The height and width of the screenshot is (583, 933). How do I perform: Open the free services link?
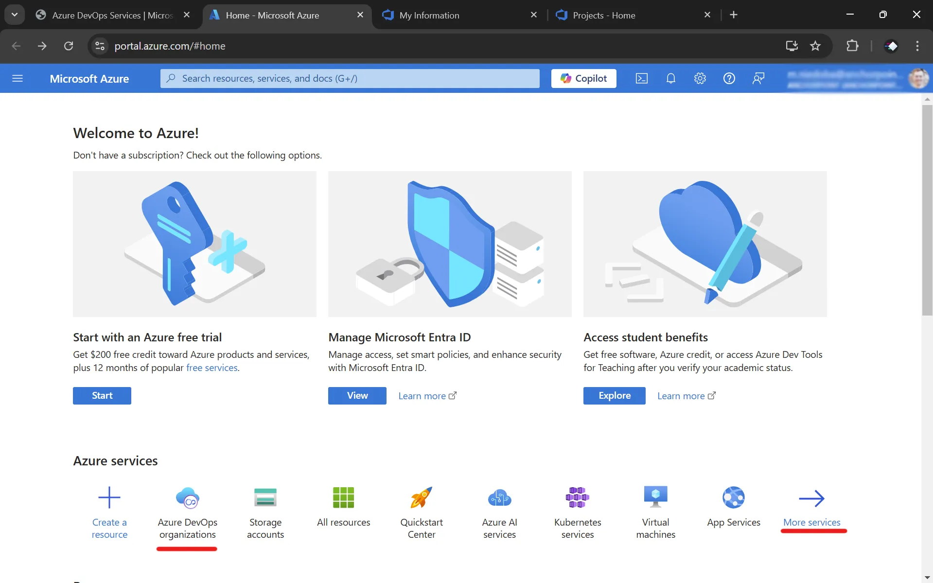tap(211, 368)
